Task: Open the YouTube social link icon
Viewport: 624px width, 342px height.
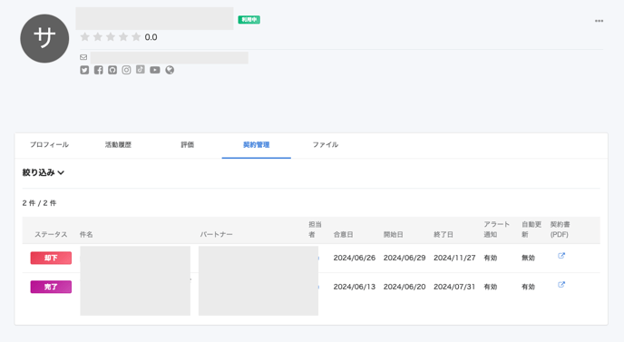Action: [x=155, y=70]
